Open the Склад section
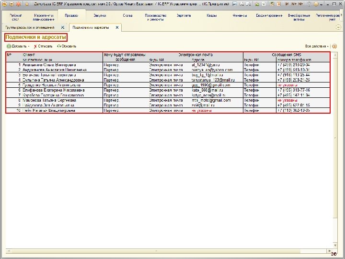The image size is (345, 259). (x=127, y=16)
